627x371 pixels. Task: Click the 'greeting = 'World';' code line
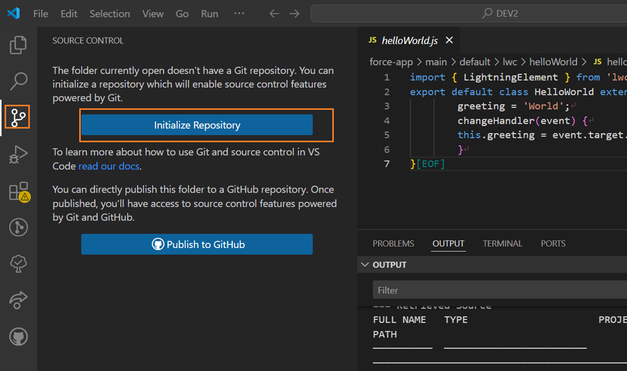tap(513, 106)
